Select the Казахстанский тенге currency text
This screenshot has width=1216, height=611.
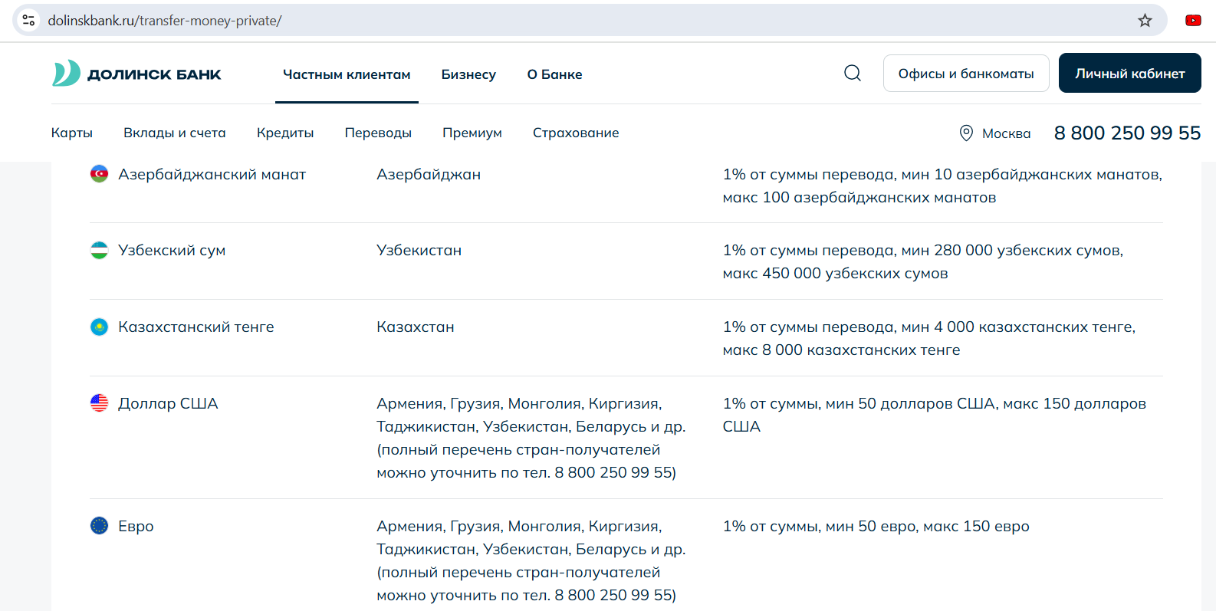click(196, 327)
